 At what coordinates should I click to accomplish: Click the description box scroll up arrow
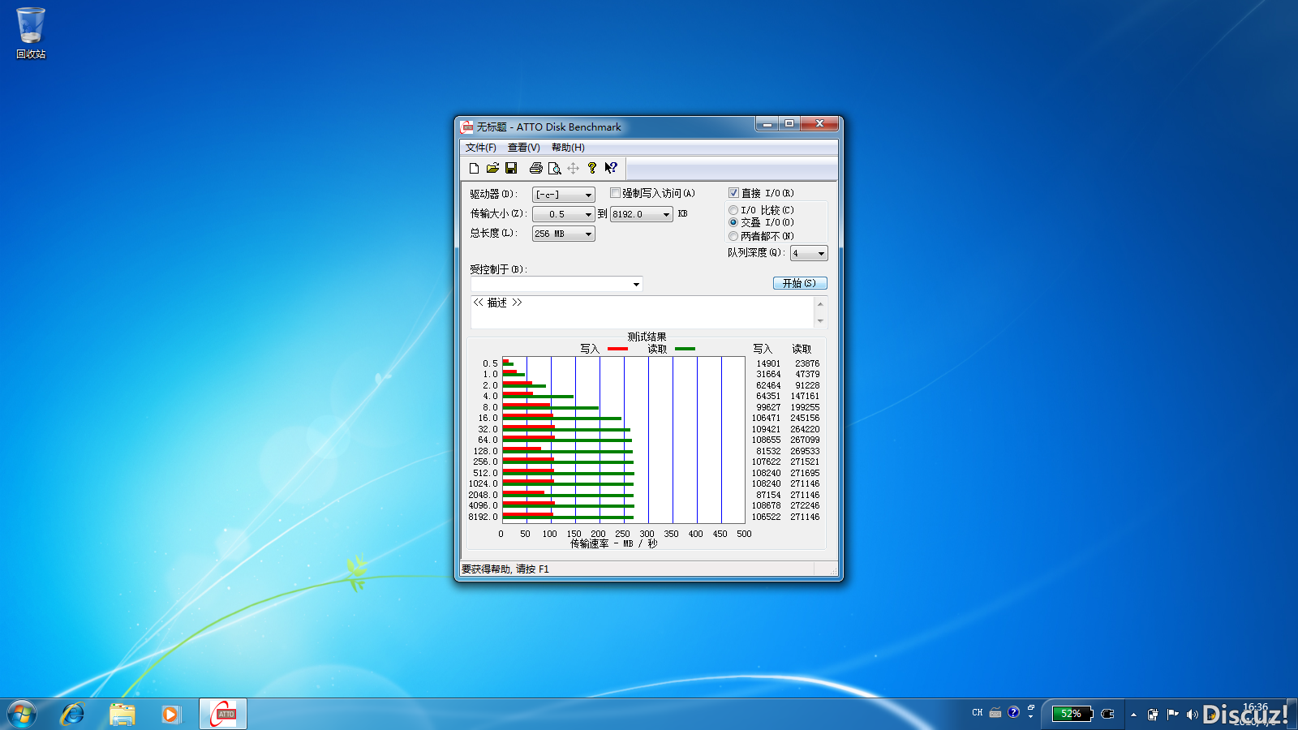click(820, 303)
